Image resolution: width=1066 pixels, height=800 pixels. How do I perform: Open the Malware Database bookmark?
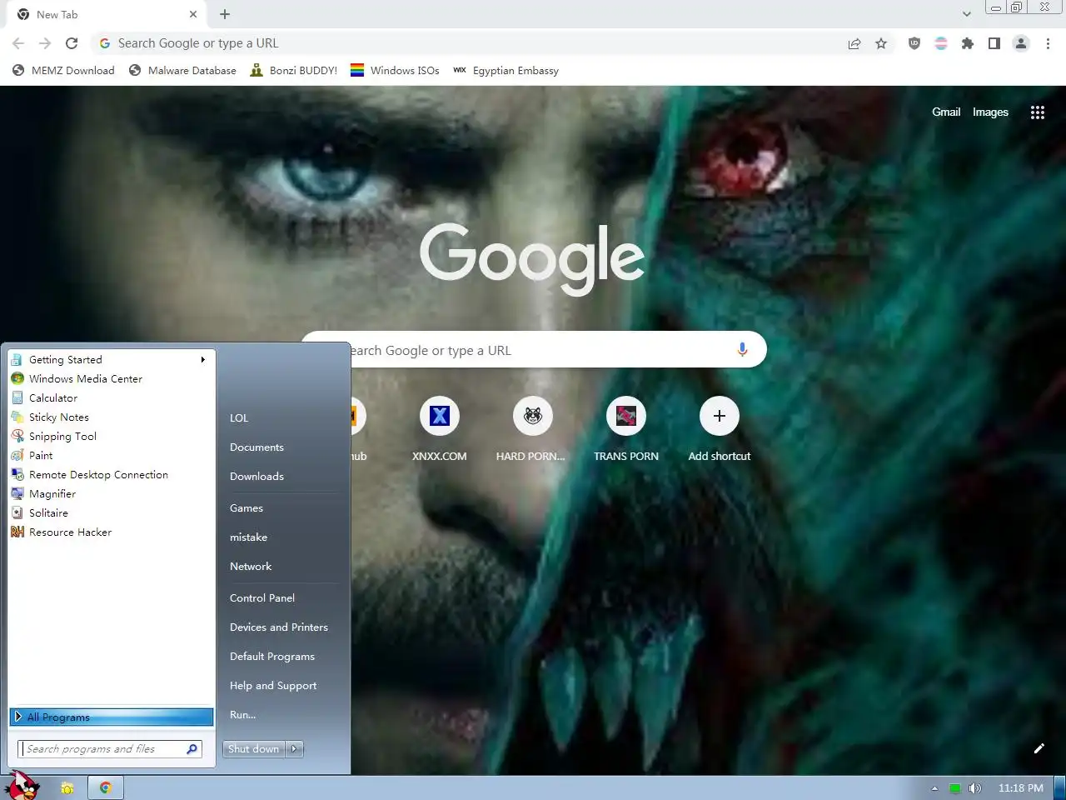pyautogui.click(x=182, y=71)
